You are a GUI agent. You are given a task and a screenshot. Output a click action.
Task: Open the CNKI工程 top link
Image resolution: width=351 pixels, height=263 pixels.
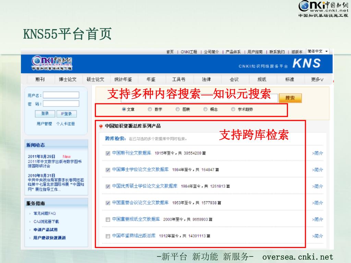(x=189, y=52)
